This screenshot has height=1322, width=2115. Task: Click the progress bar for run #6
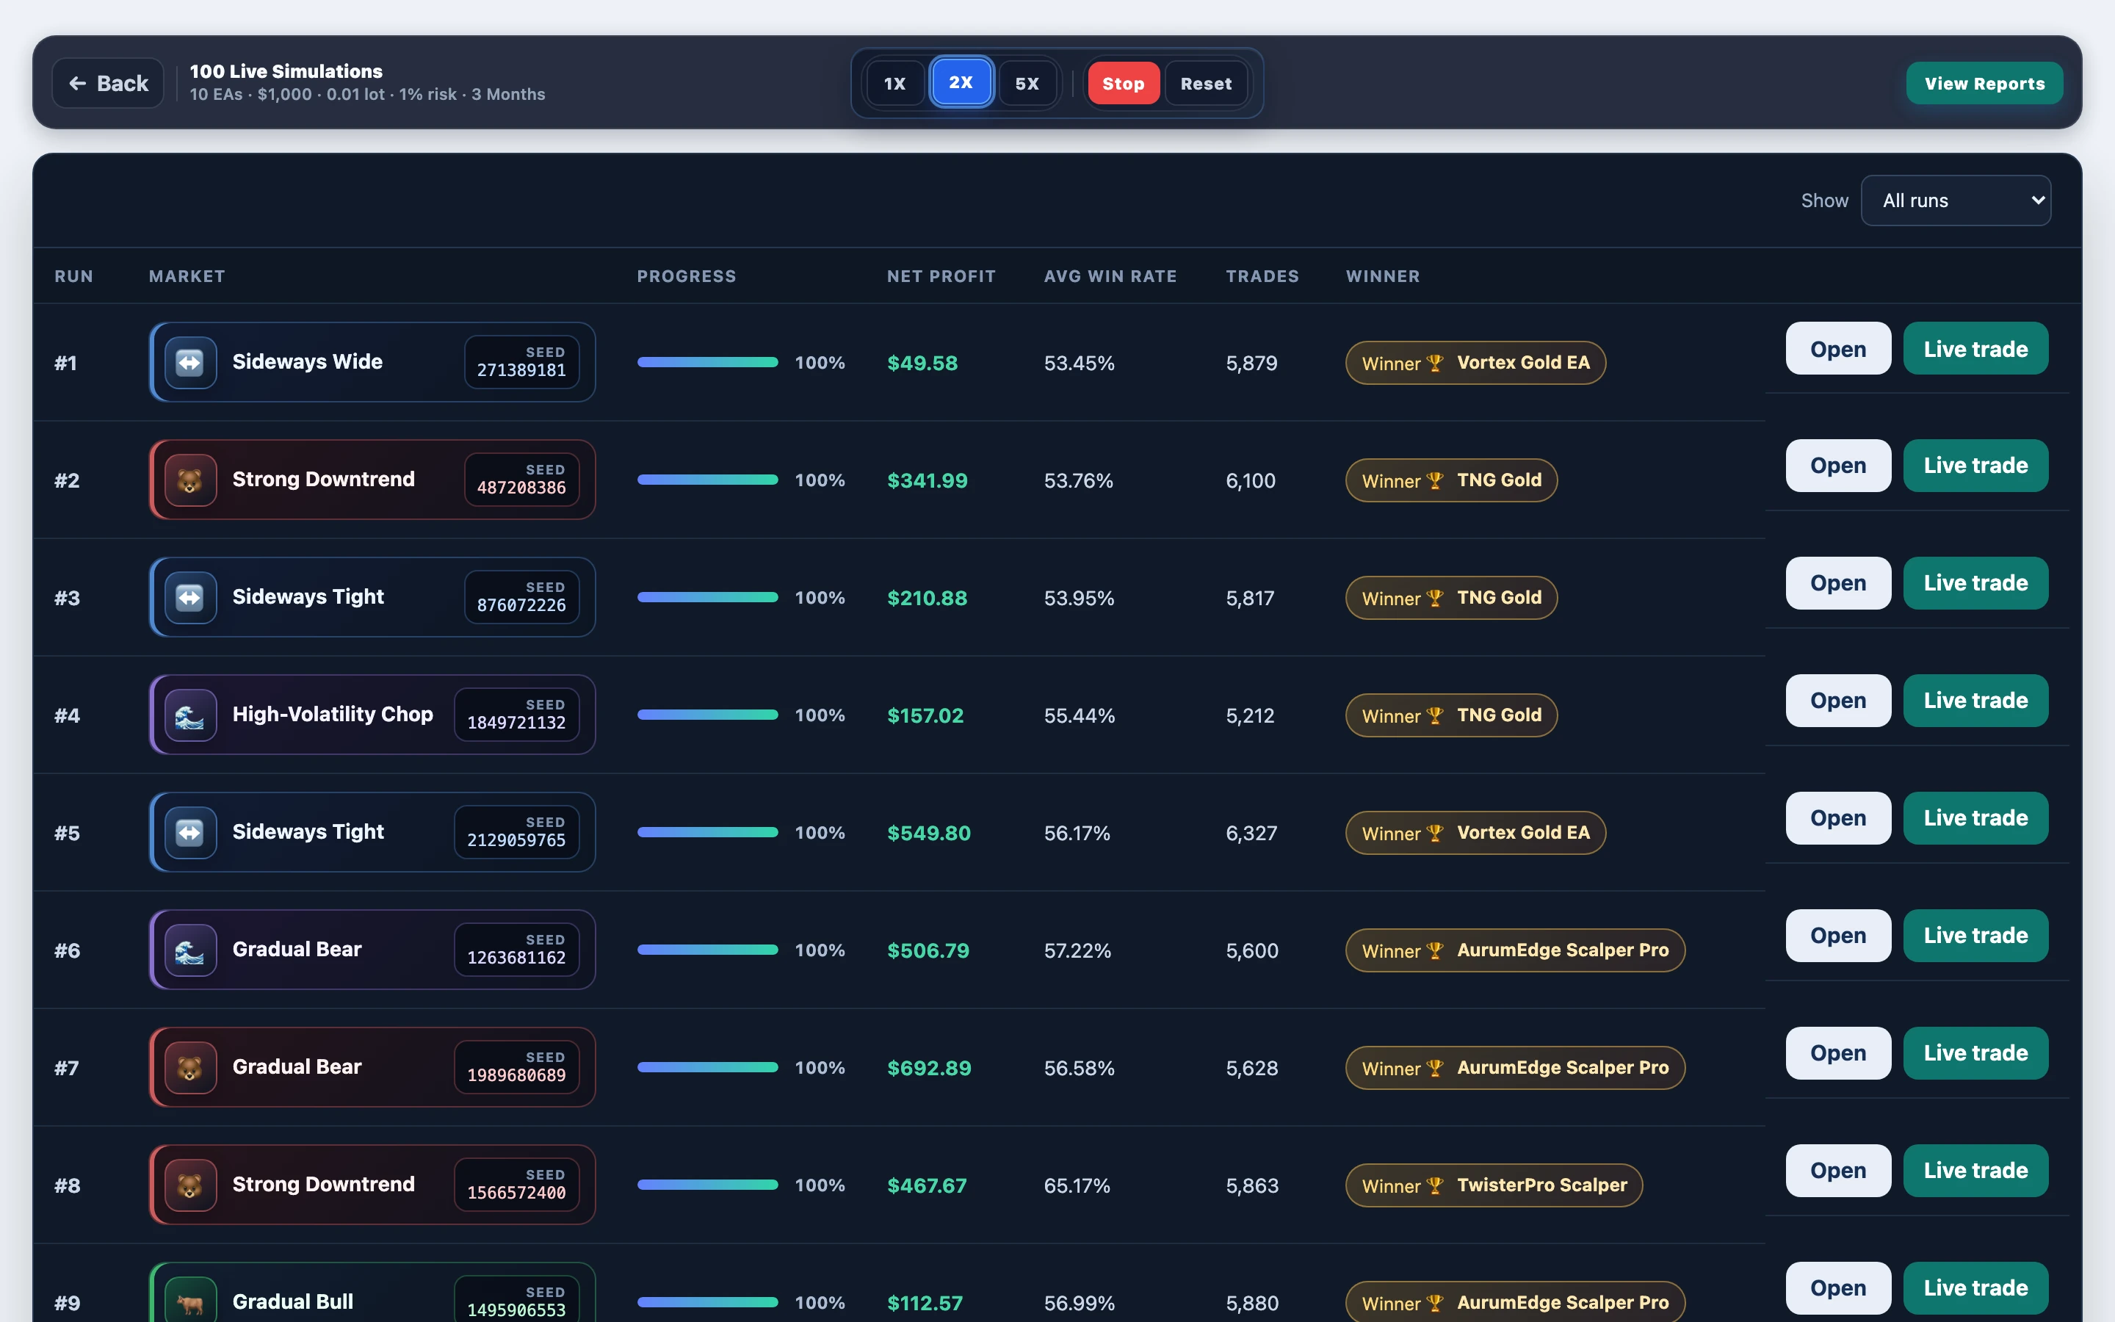707,950
